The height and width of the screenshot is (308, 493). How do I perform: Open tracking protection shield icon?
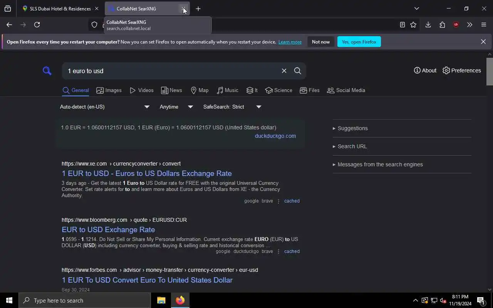[x=94, y=25]
